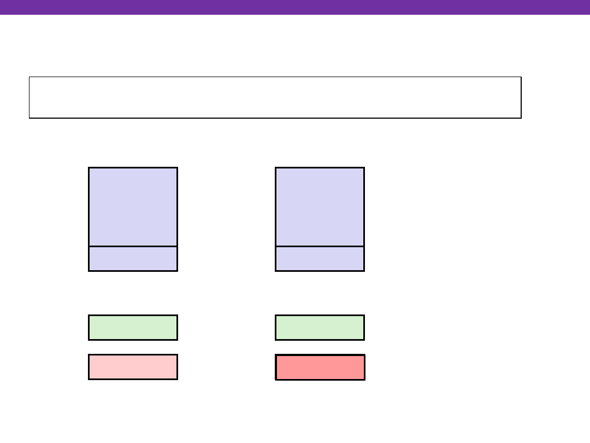590x443 pixels.
Task: Click the gap between left green and pink rectangles
Action: [133, 347]
